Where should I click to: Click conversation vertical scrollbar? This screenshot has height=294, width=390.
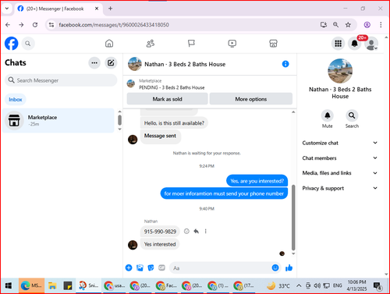(293, 218)
